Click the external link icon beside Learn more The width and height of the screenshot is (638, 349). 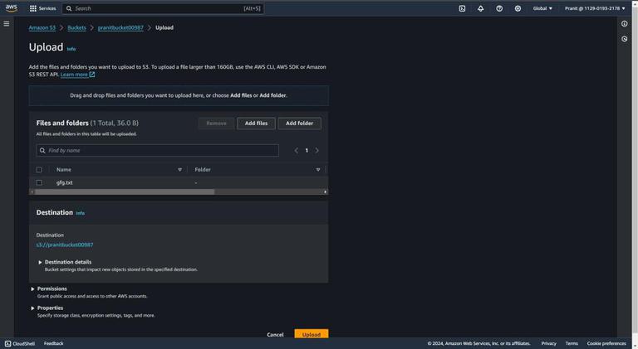click(x=92, y=75)
